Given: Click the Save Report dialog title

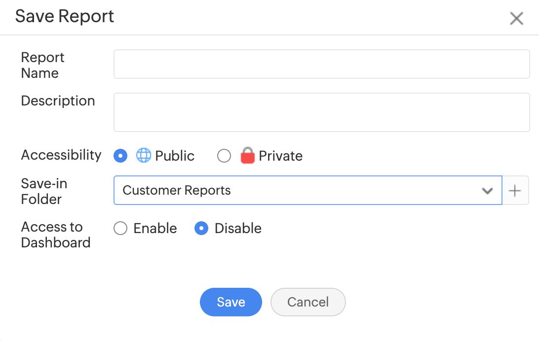Looking at the screenshot, I should pyautogui.click(x=65, y=16).
